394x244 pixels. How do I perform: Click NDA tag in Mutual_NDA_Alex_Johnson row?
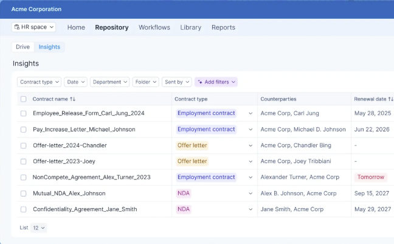coord(184,193)
